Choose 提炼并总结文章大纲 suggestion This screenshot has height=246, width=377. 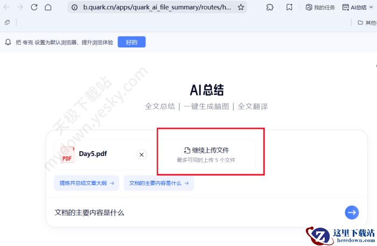click(x=87, y=183)
